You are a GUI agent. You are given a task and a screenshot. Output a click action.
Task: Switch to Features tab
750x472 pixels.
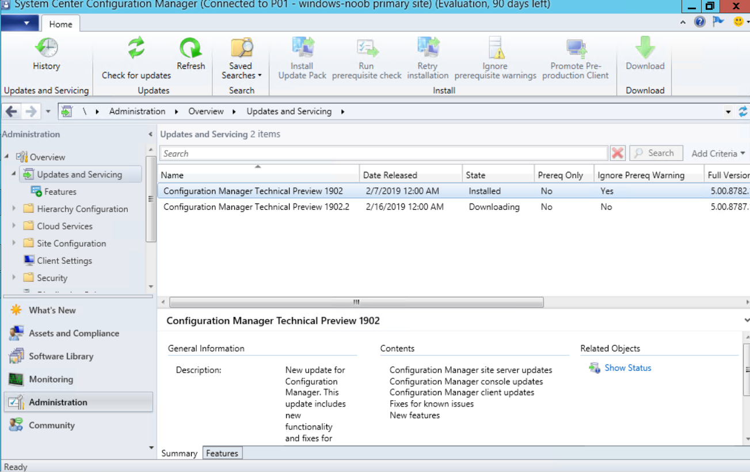coord(222,453)
